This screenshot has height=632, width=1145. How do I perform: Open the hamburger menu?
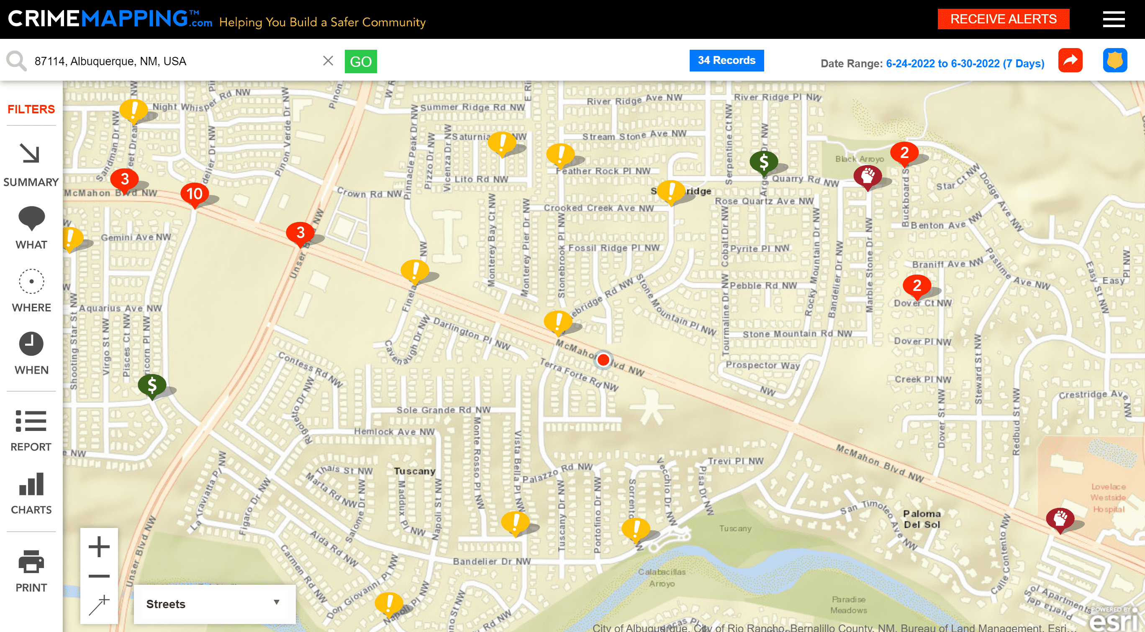(1114, 19)
